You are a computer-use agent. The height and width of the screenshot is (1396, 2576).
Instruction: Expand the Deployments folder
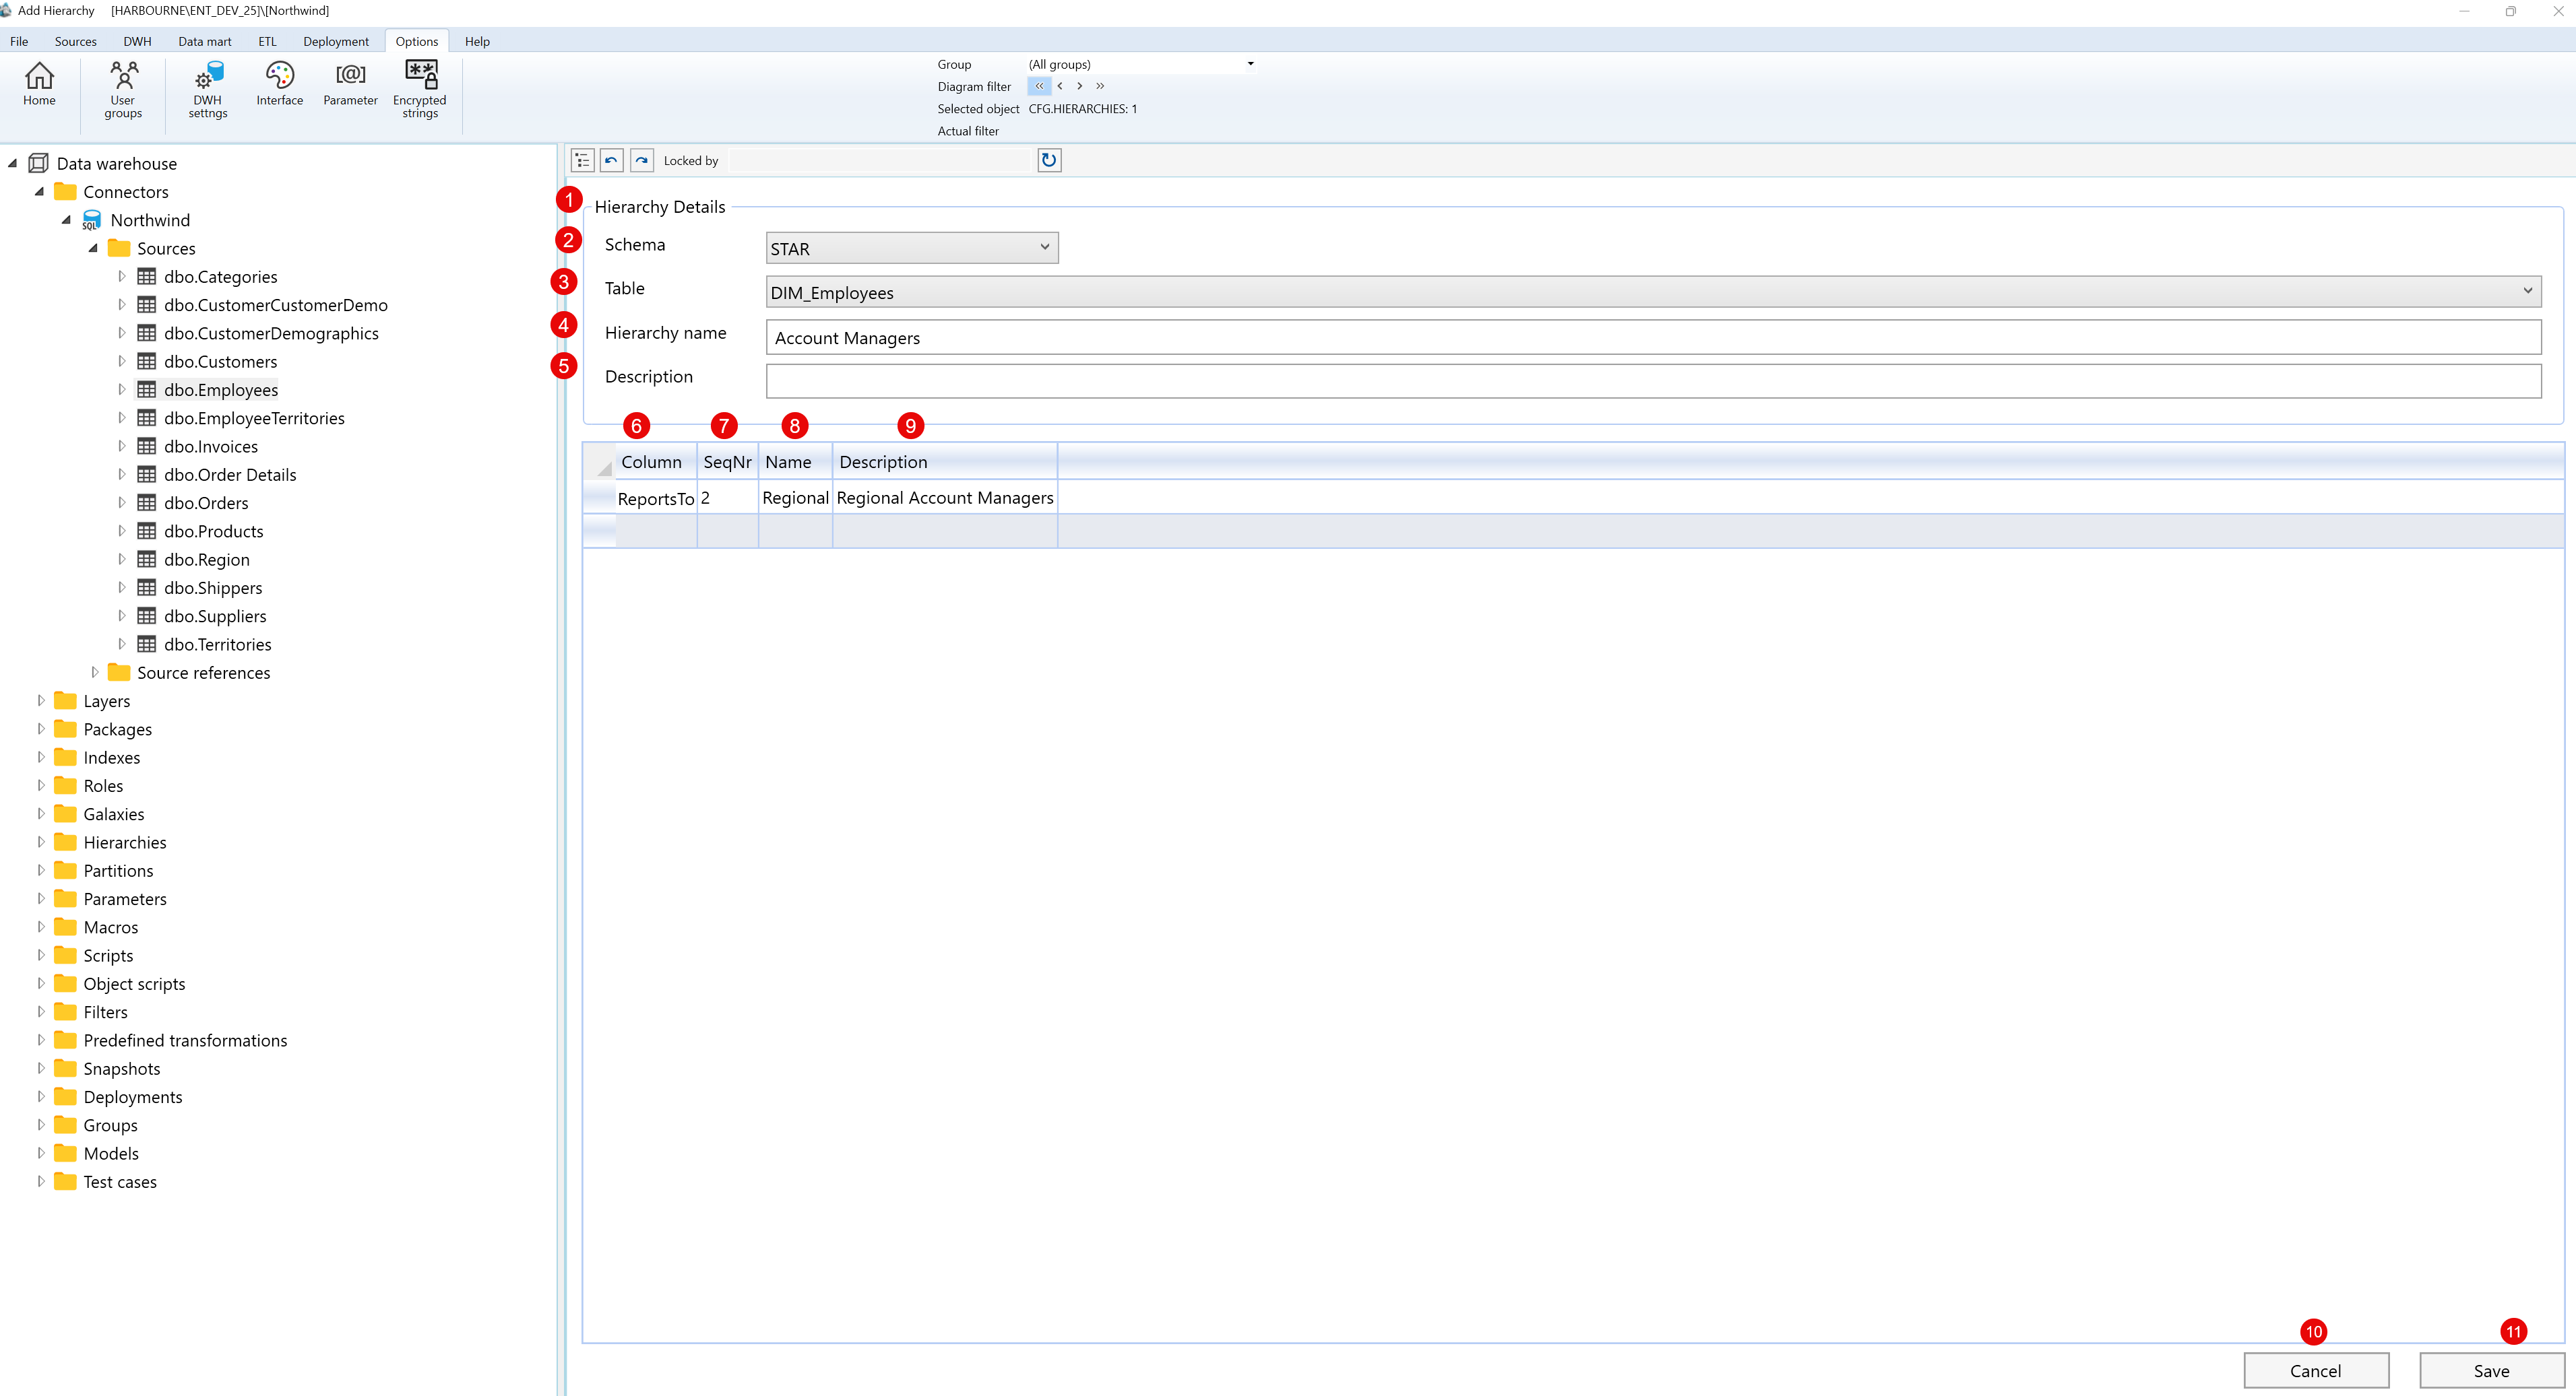click(x=41, y=1096)
